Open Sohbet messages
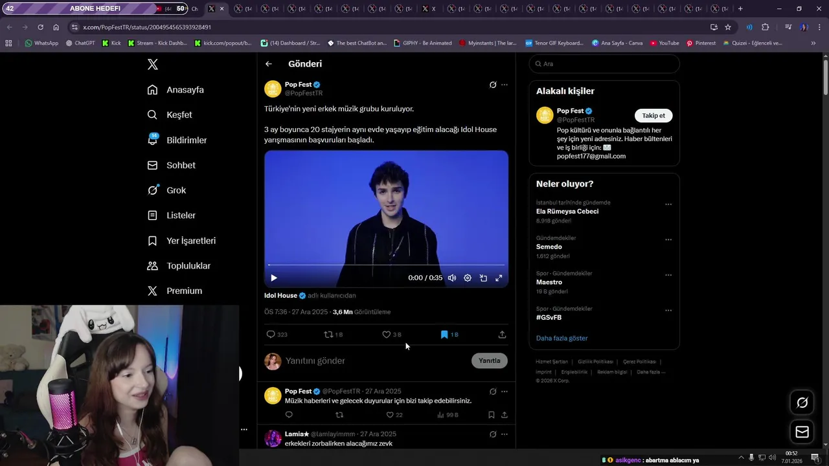Image resolution: width=829 pixels, height=466 pixels. (171, 165)
